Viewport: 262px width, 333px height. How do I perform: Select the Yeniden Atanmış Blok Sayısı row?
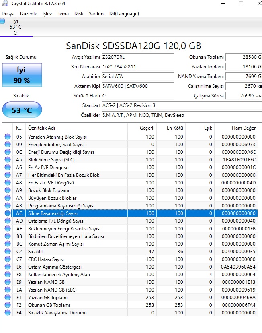[x=130, y=137]
